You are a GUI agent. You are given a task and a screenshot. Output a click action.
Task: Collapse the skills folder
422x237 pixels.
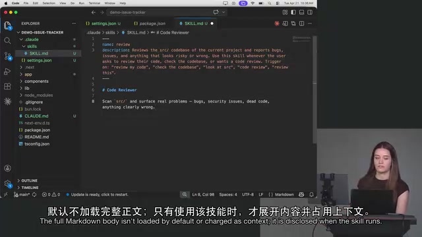32,47
